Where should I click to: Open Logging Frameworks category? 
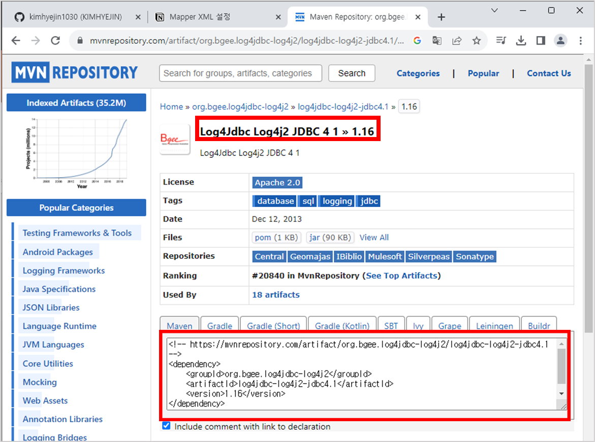(x=64, y=270)
